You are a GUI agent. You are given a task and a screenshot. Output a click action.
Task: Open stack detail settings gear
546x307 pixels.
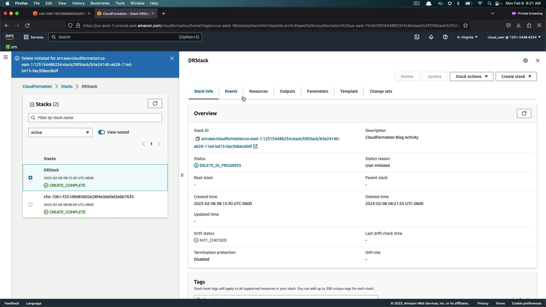(x=526, y=61)
